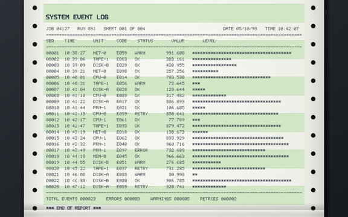Click value '960.716'
Viewport: 348px width, 217px height.
tap(175, 144)
